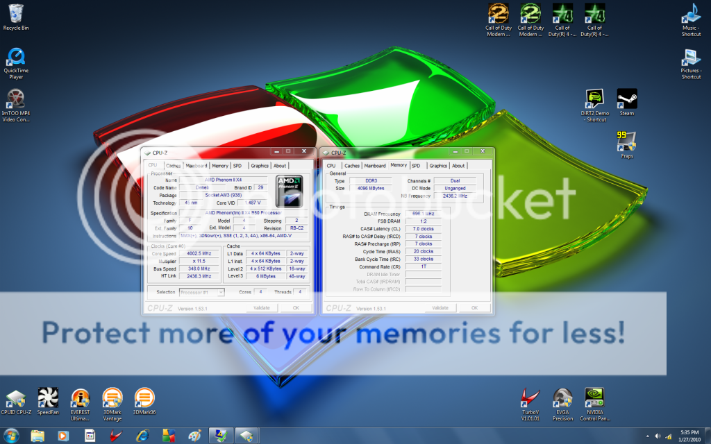Open the Steam desktop icon

click(627, 103)
